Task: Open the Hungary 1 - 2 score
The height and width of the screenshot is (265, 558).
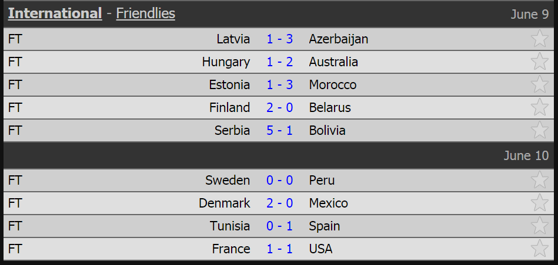Action: 280,62
